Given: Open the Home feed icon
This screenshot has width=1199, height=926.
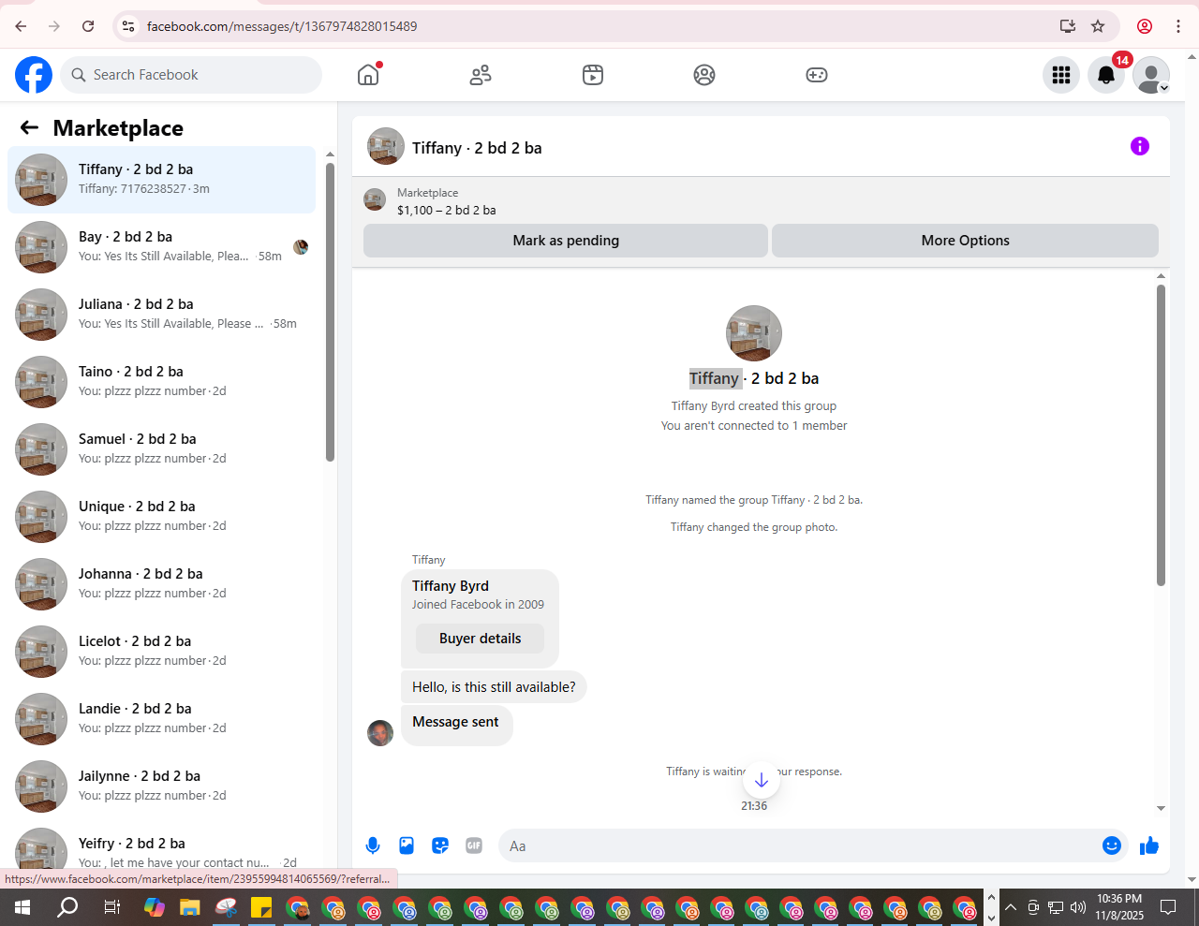Looking at the screenshot, I should point(368,75).
